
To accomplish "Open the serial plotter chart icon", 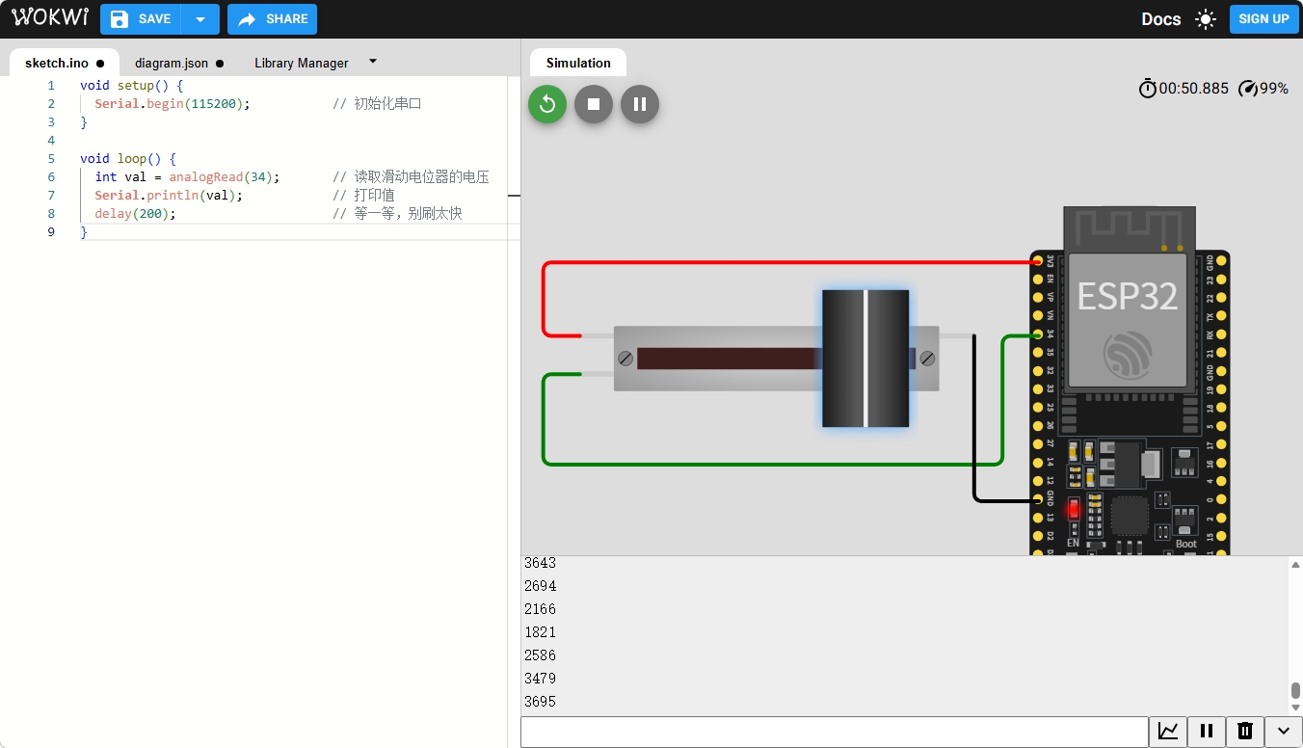I will [x=1168, y=732].
